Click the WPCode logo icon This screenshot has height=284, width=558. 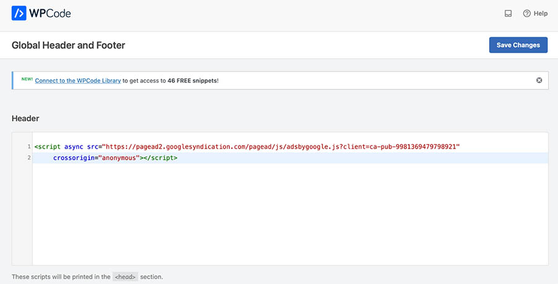pos(19,13)
